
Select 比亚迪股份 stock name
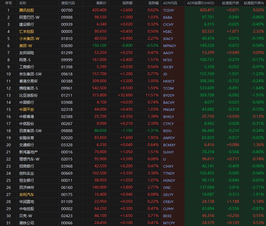[x=28, y=95]
